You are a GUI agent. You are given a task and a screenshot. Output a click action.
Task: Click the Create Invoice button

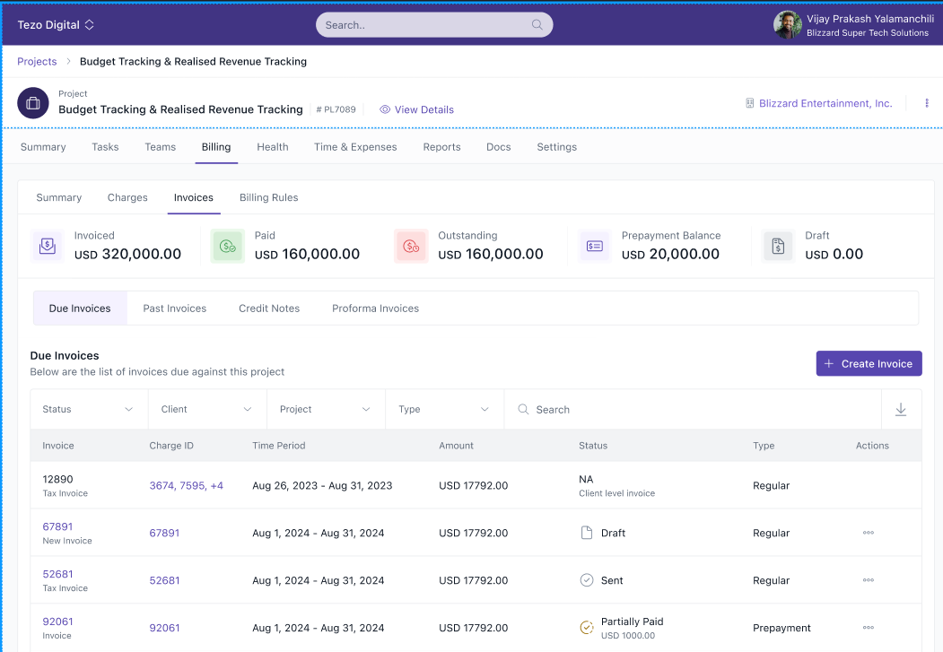[x=868, y=363]
